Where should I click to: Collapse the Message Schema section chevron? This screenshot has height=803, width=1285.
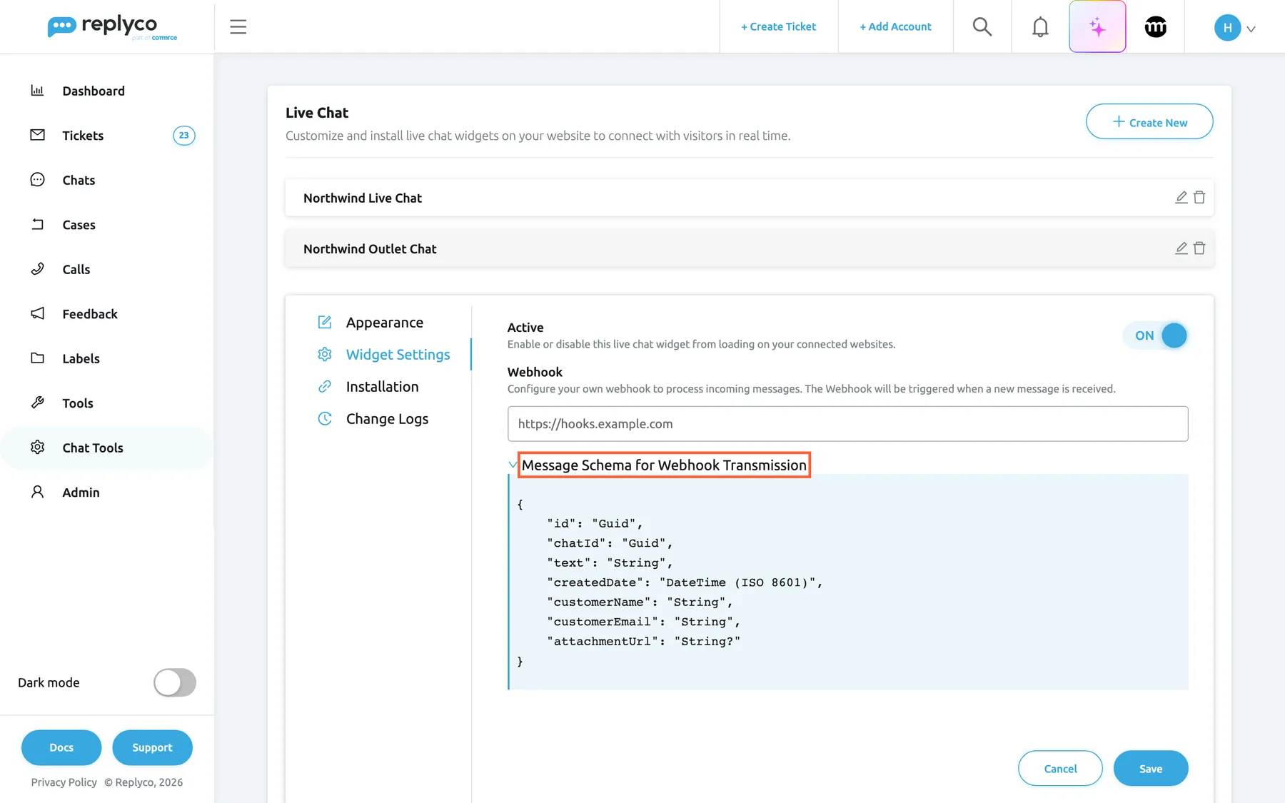(x=513, y=465)
